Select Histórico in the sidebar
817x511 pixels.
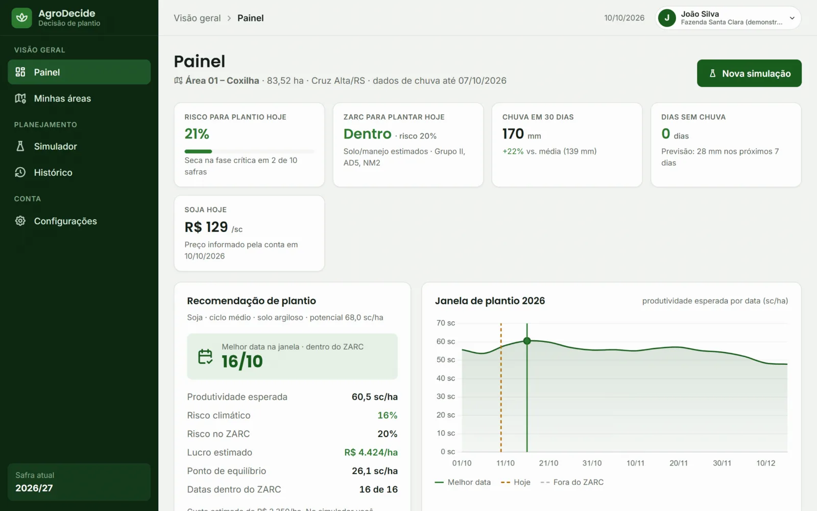(x=79, y=172)
